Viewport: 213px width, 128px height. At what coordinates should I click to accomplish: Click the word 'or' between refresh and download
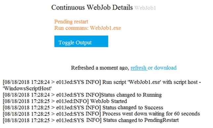[150, 68]
